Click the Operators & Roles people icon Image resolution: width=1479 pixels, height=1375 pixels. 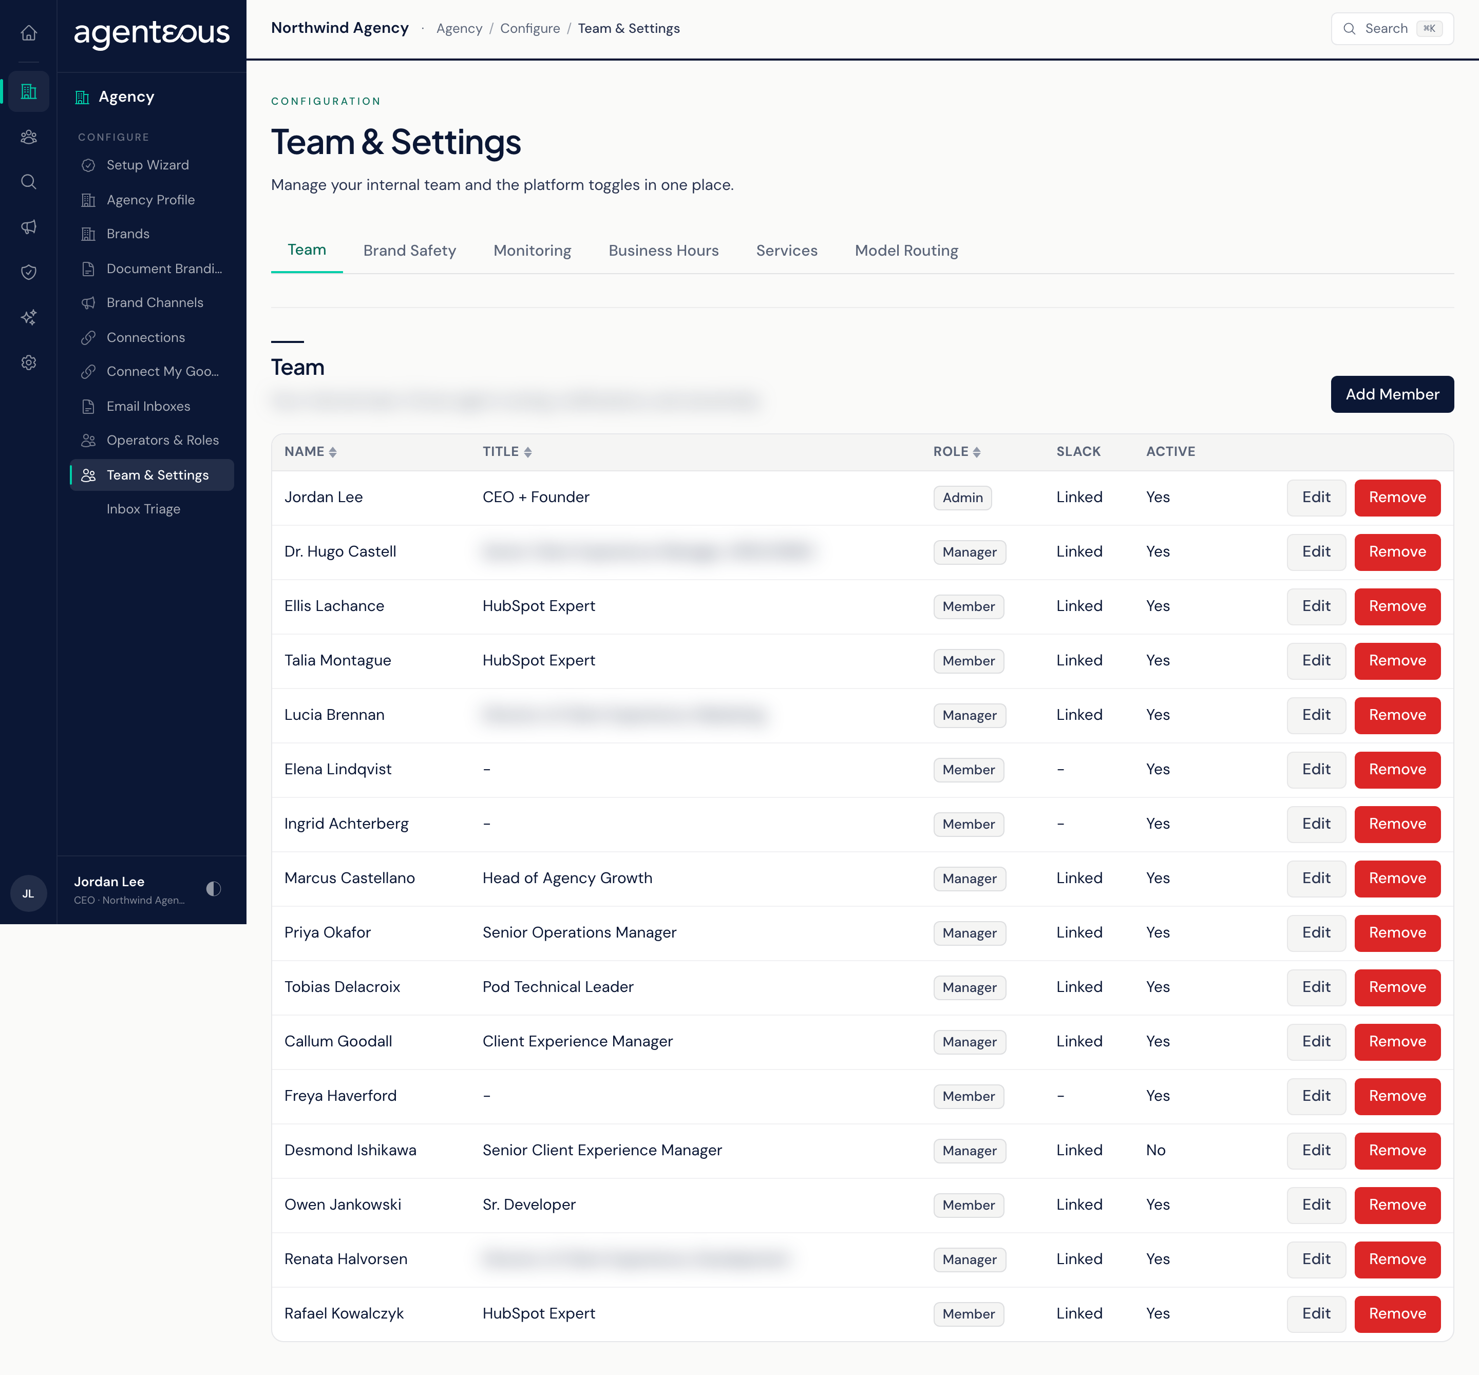tap(88, 440)
